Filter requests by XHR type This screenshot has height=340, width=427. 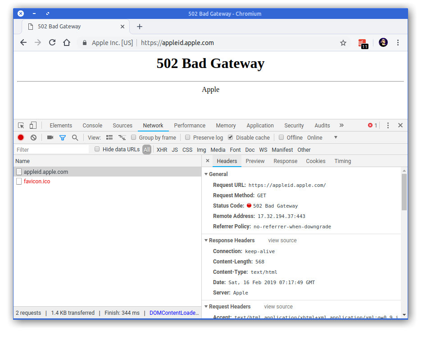pos(162,150)
